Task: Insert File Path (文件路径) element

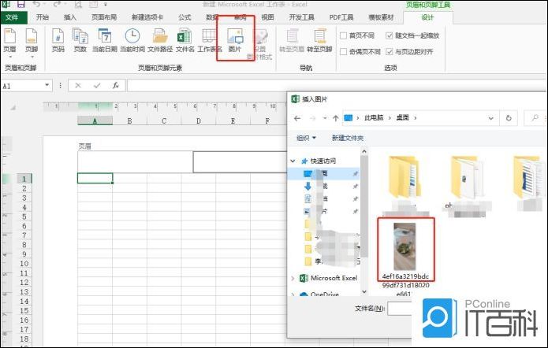Action: coord(160,40)
